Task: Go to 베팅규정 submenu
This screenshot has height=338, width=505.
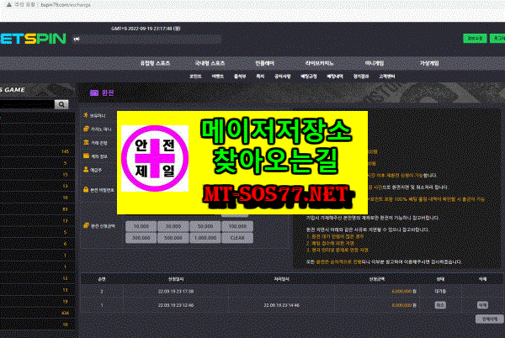Action: [309, 77]
